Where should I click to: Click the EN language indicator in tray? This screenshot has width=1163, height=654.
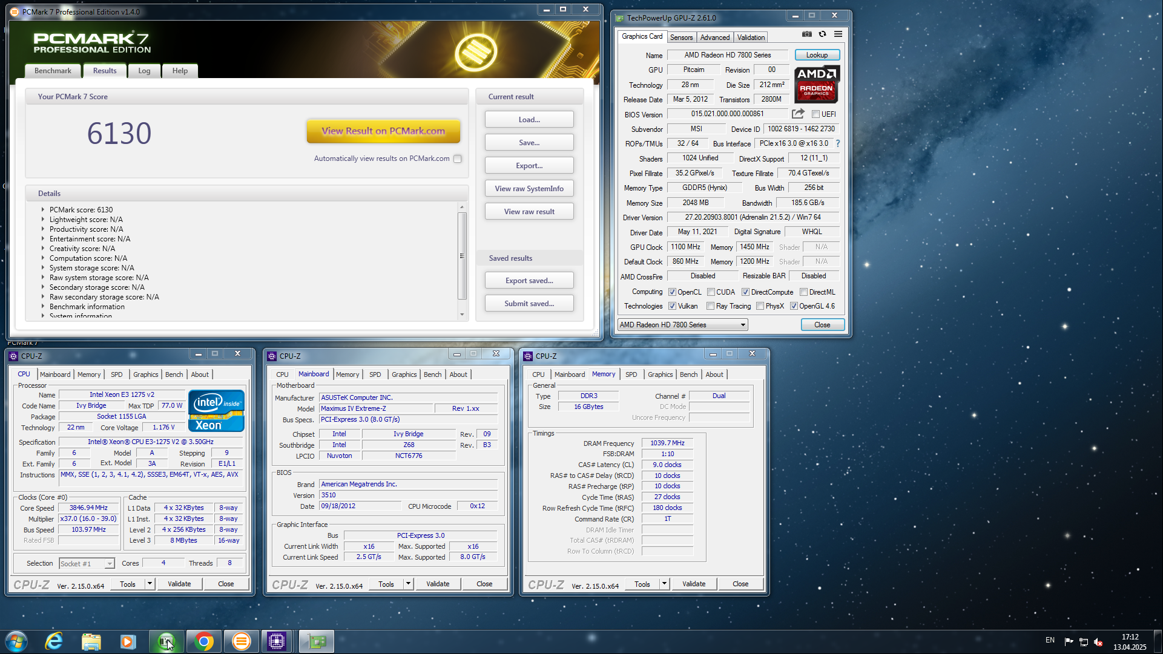(x=1050, y=640)
